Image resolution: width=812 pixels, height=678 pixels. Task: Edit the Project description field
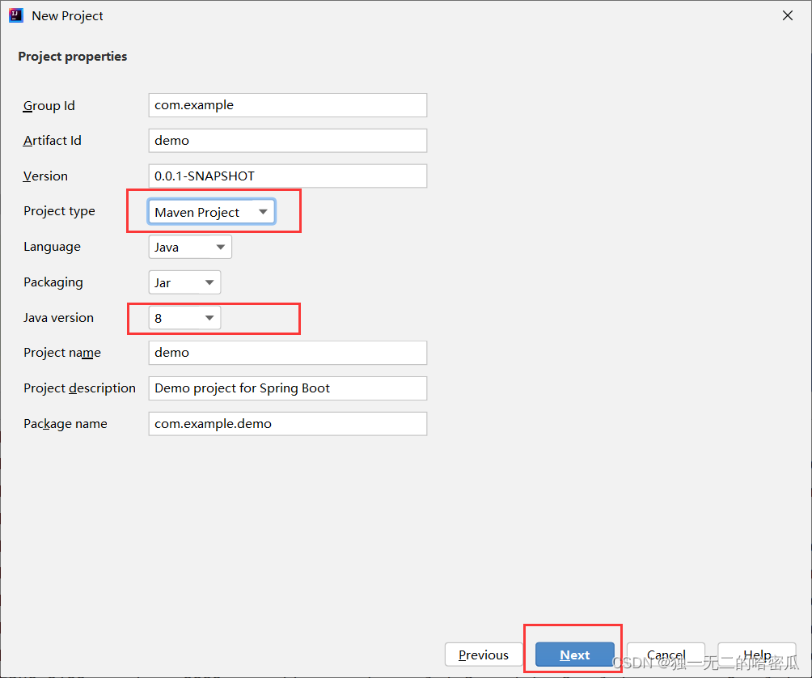tap(287, 388)
